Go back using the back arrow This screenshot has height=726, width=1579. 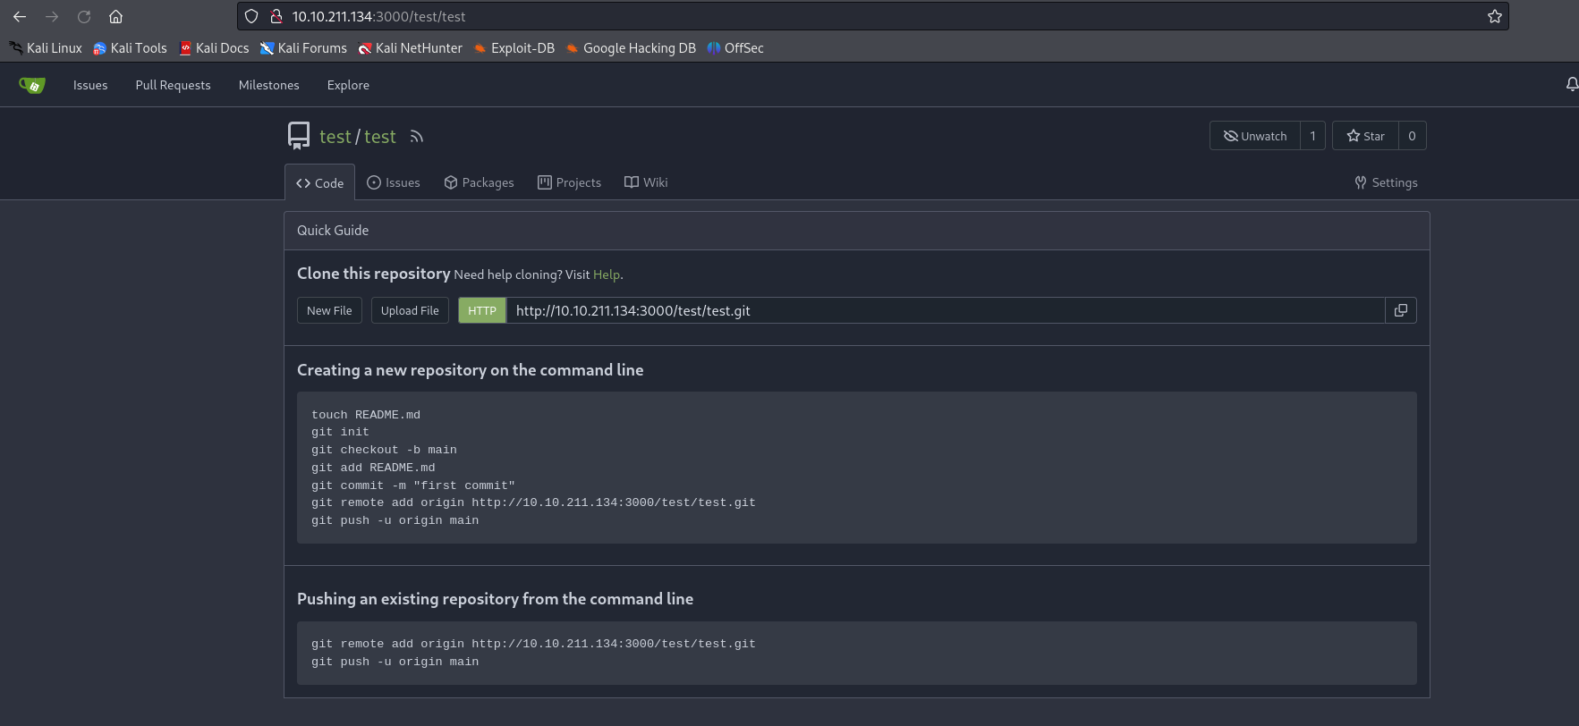click(x=20, y=16)
